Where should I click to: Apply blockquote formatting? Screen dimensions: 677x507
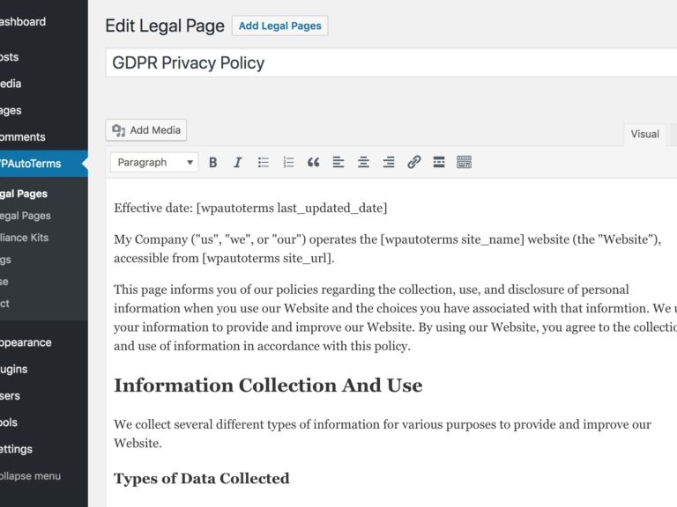coord(313,163)
